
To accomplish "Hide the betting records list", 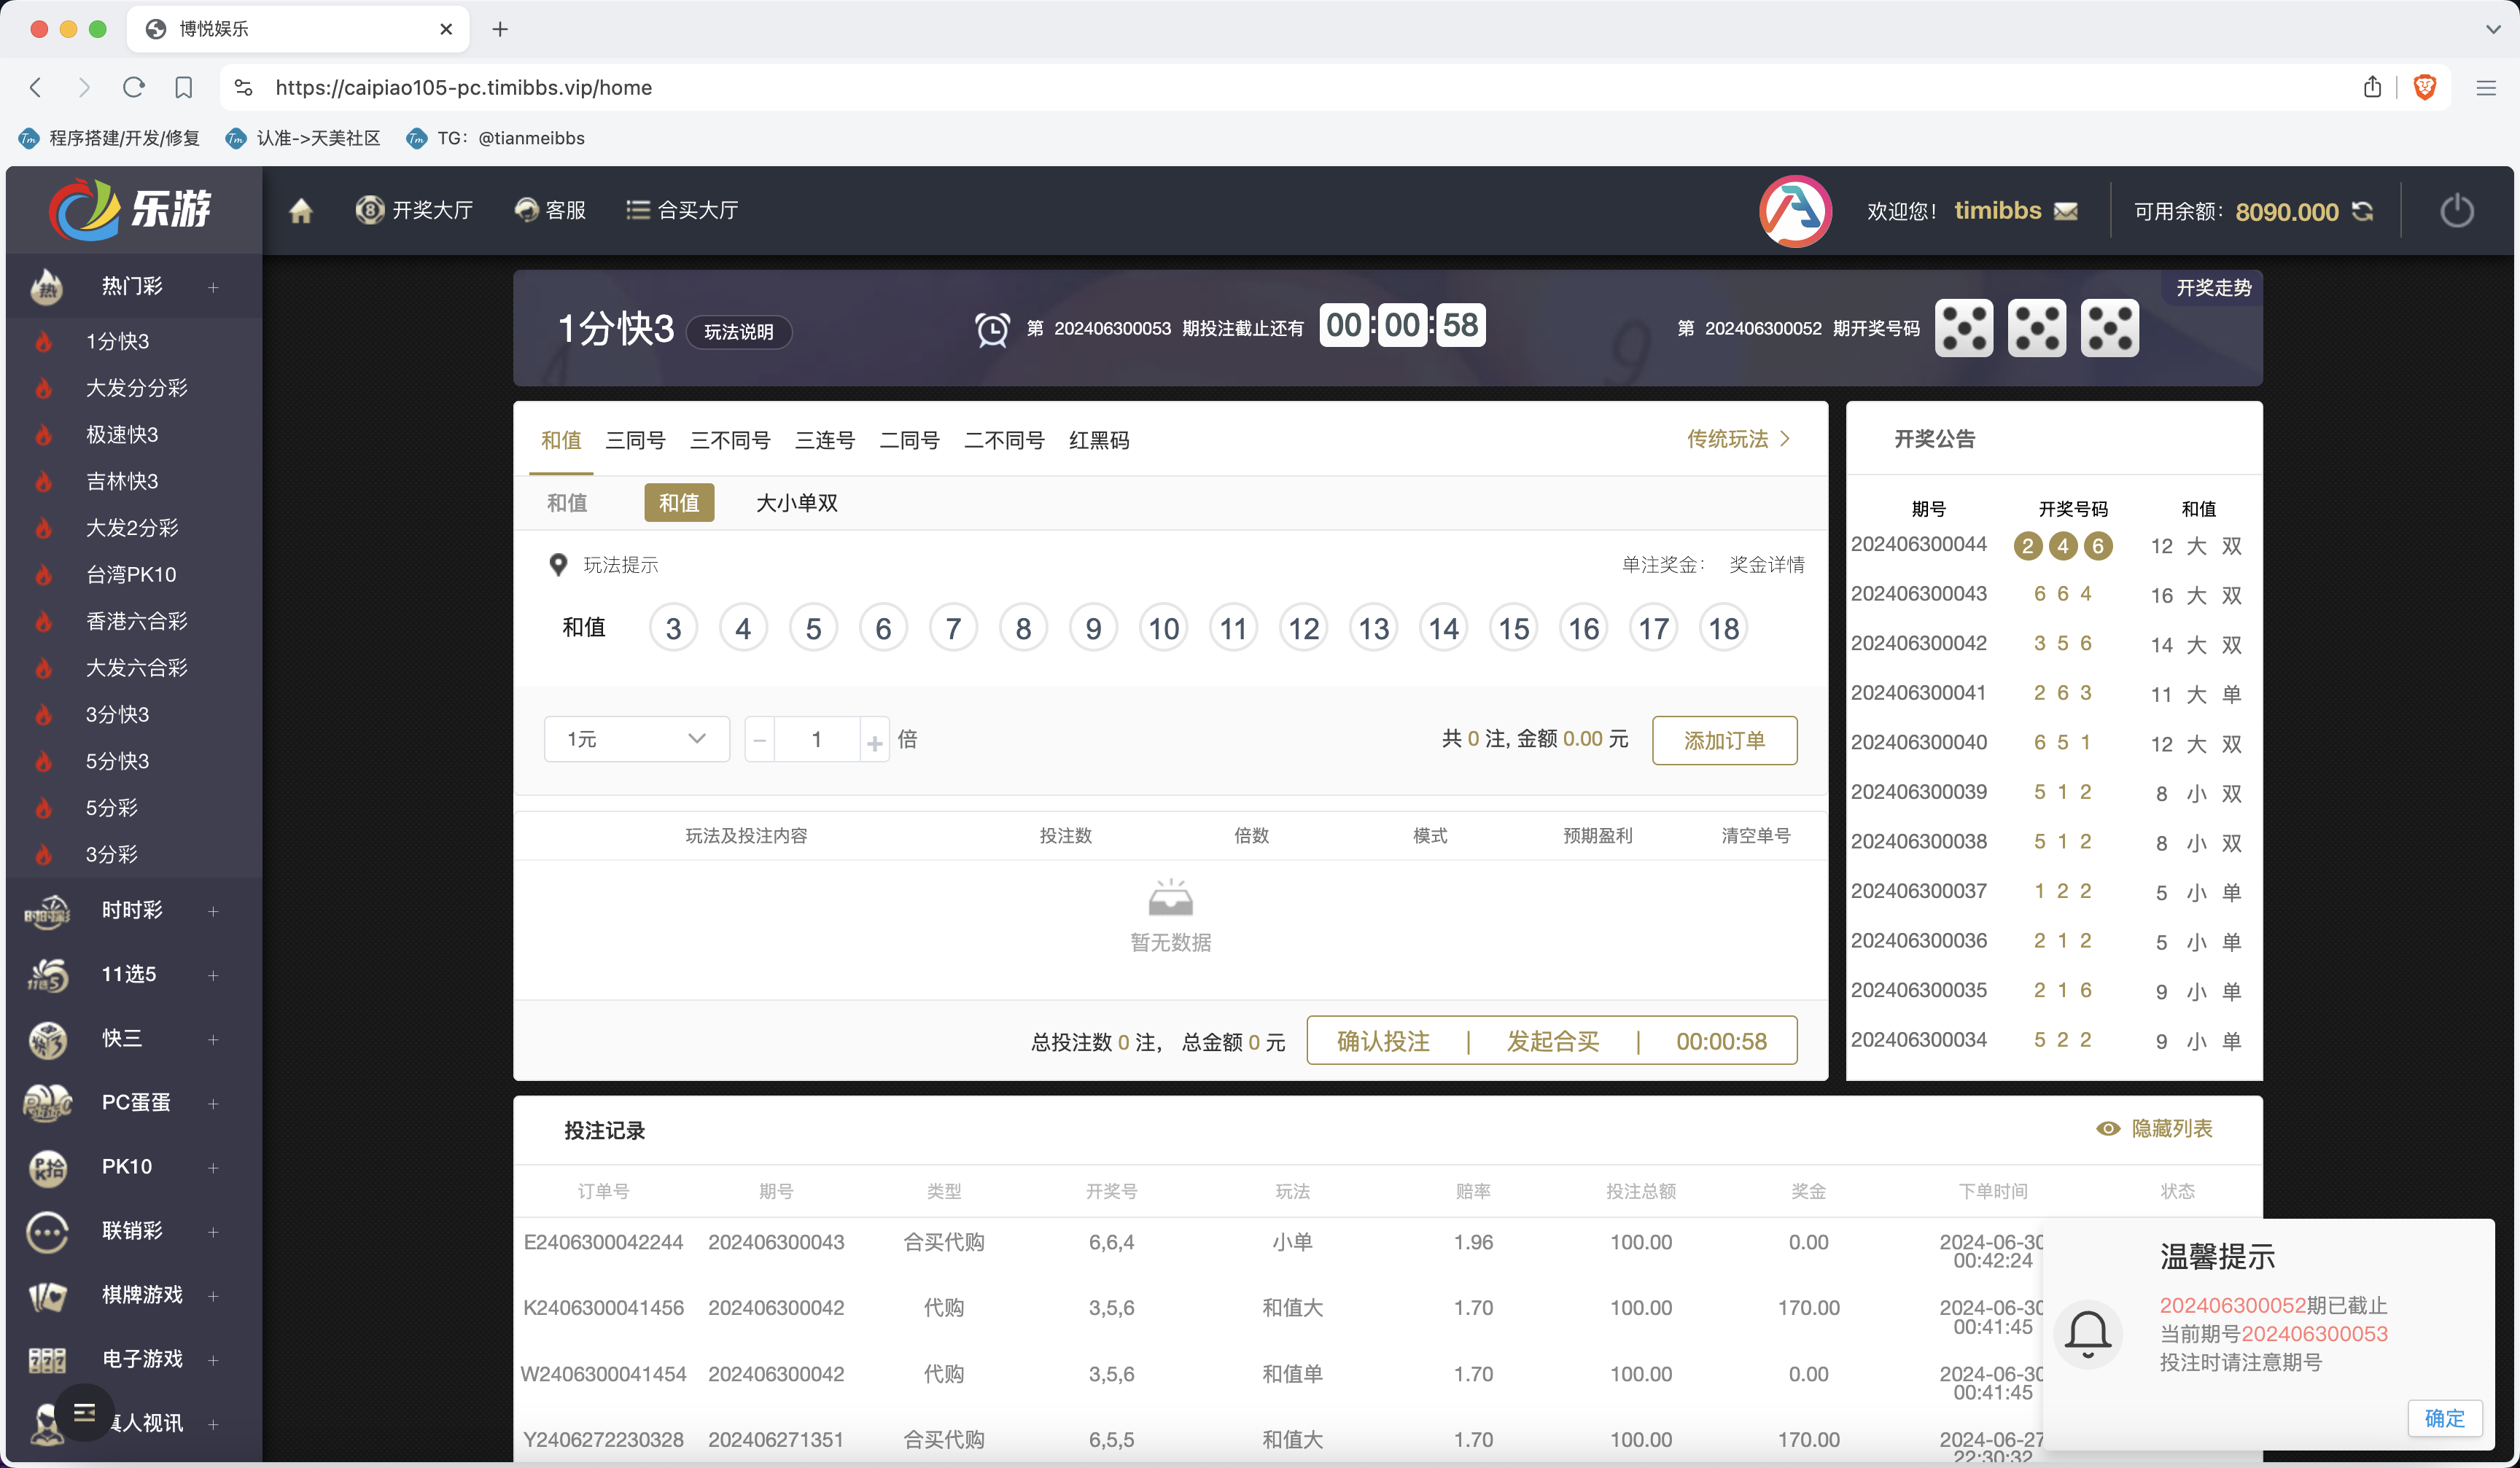I will point(2154,1128).
